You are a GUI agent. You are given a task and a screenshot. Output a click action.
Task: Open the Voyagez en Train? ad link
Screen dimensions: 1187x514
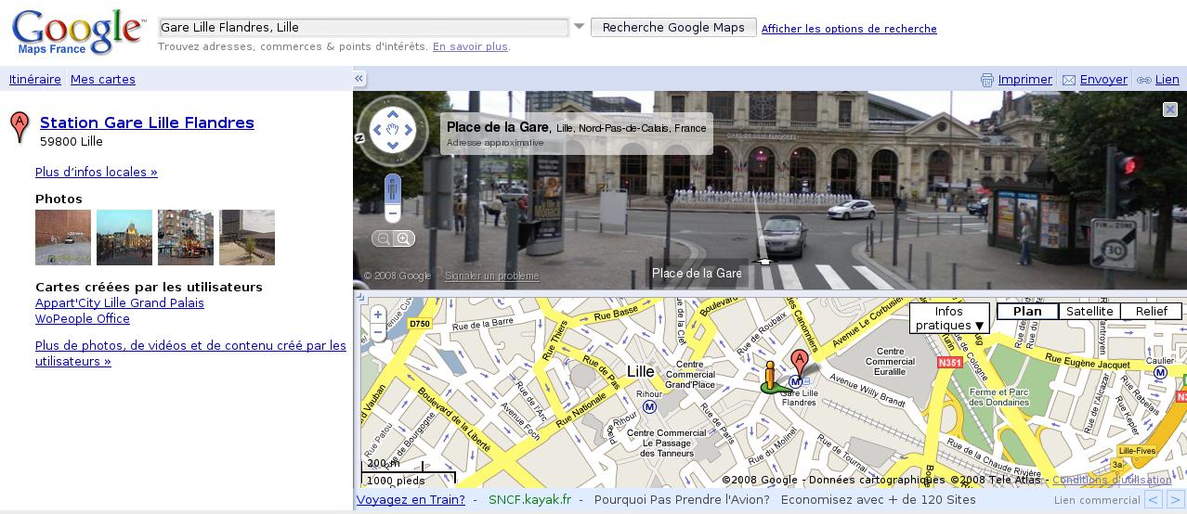click(x=411, y=499)
